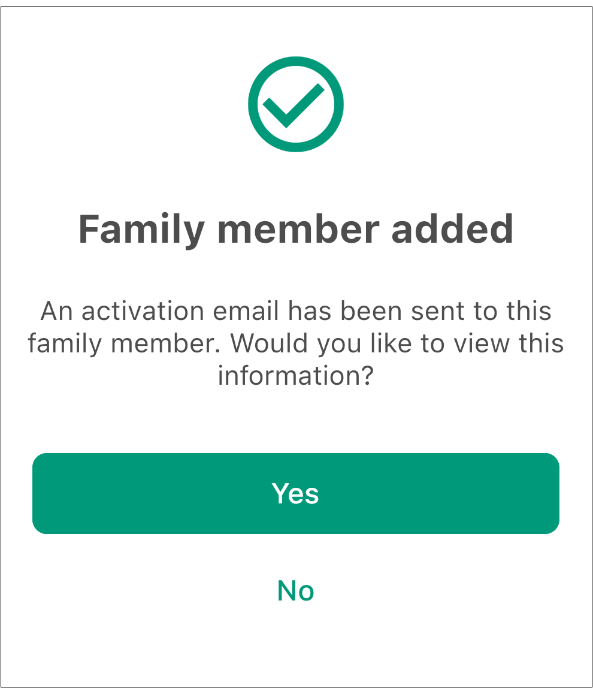
Task: Select the word "information?" in the message
Action: tap(296, 376)
